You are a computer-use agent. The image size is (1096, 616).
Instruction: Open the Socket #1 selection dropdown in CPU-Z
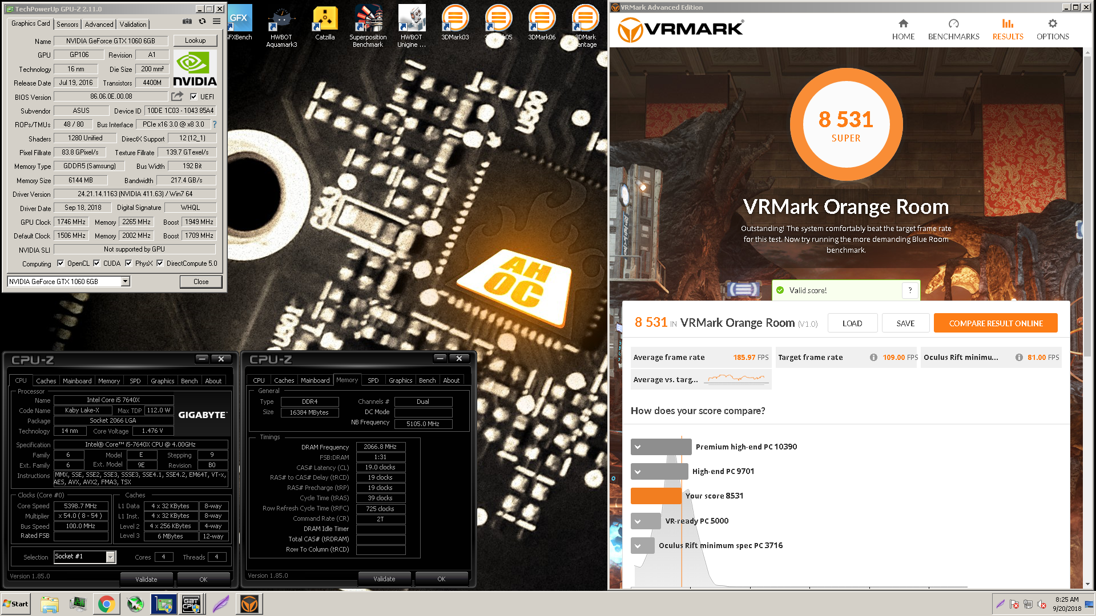[x=111, y=557]
